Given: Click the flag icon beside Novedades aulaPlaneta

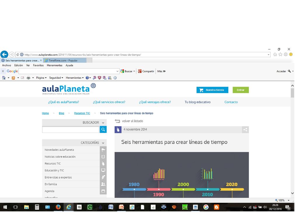Looking at the screenshot, I should [103, 150].
